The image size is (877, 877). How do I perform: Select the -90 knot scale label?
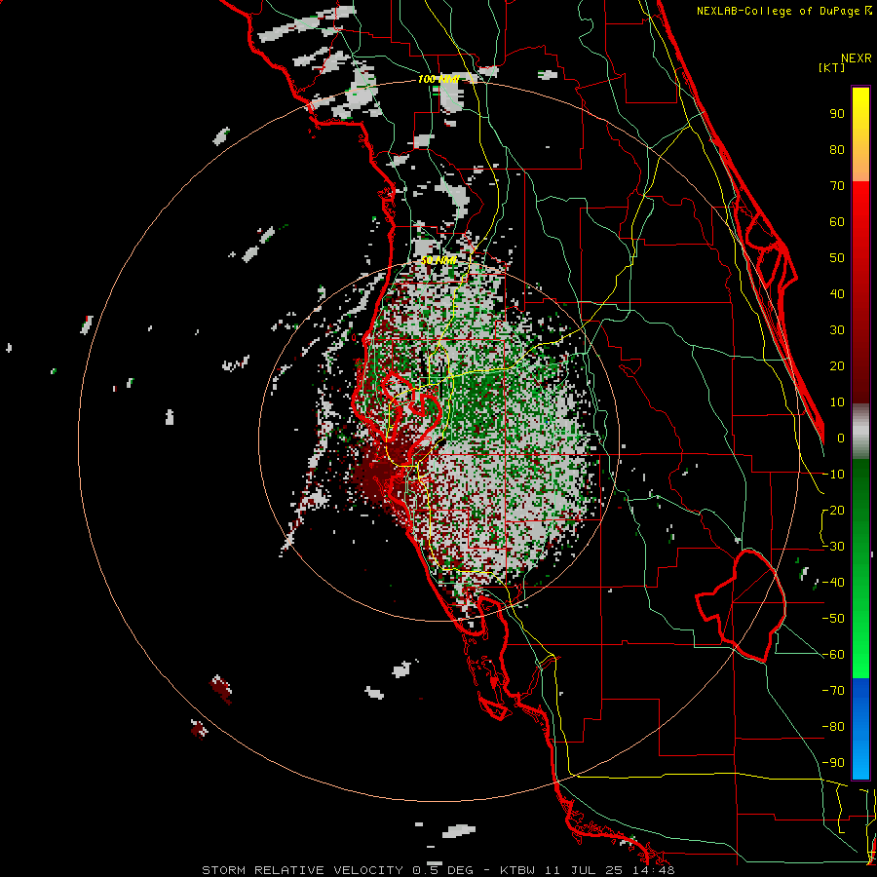833,763
